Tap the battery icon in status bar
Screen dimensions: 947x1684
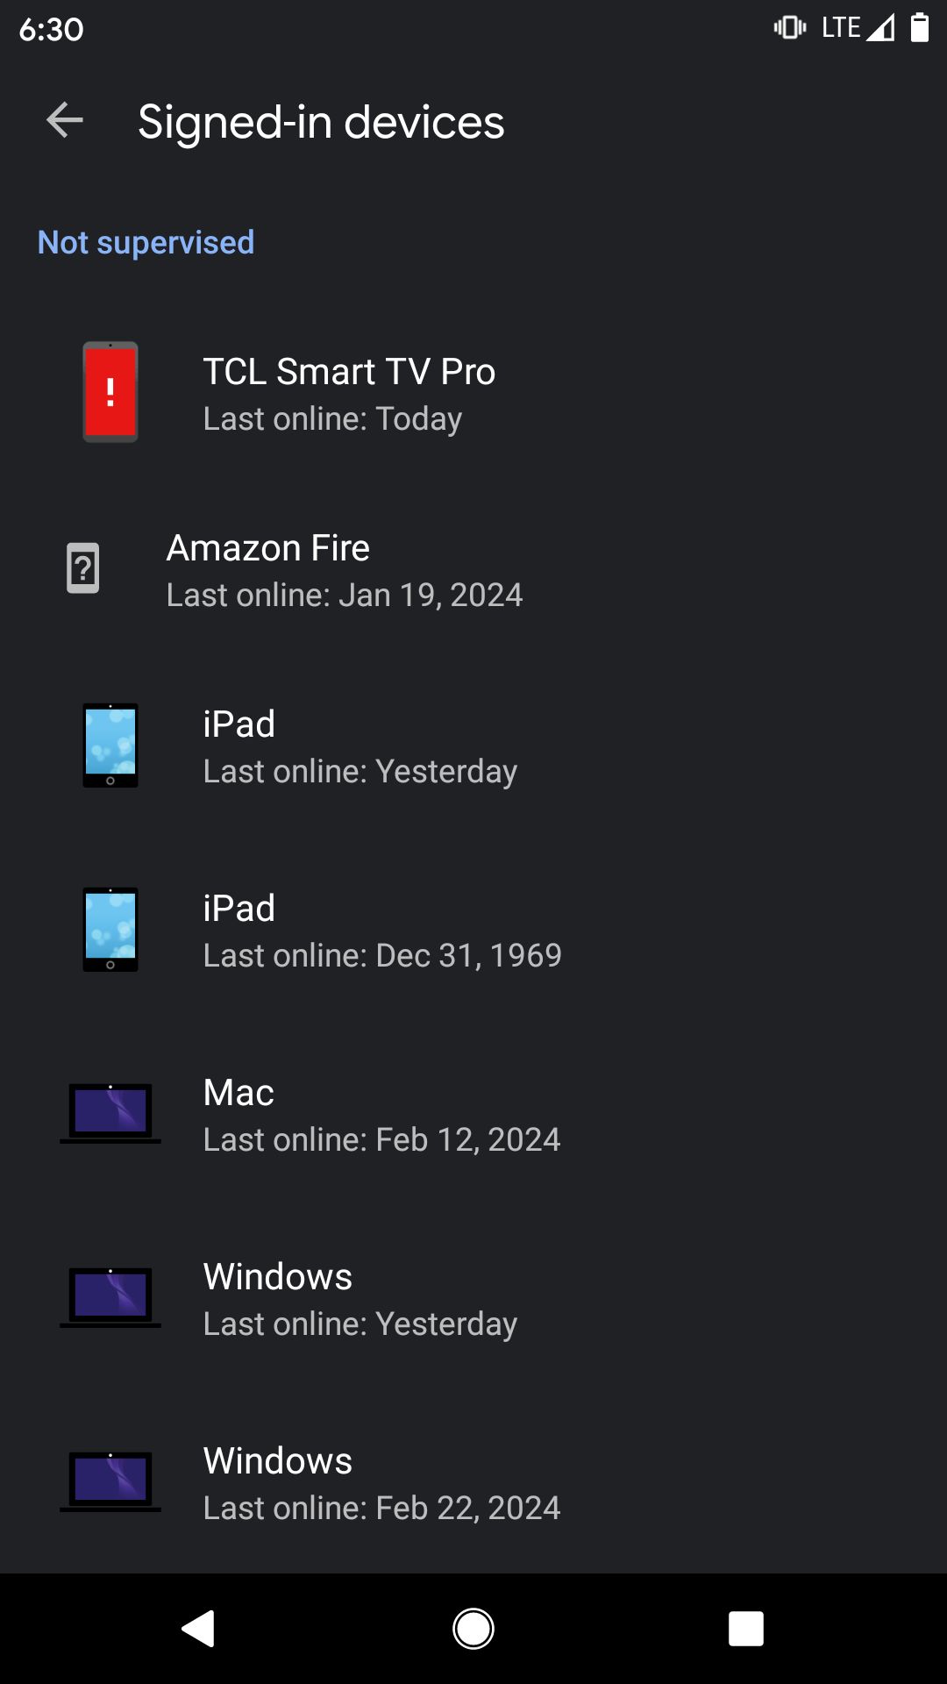pos(919,28)
